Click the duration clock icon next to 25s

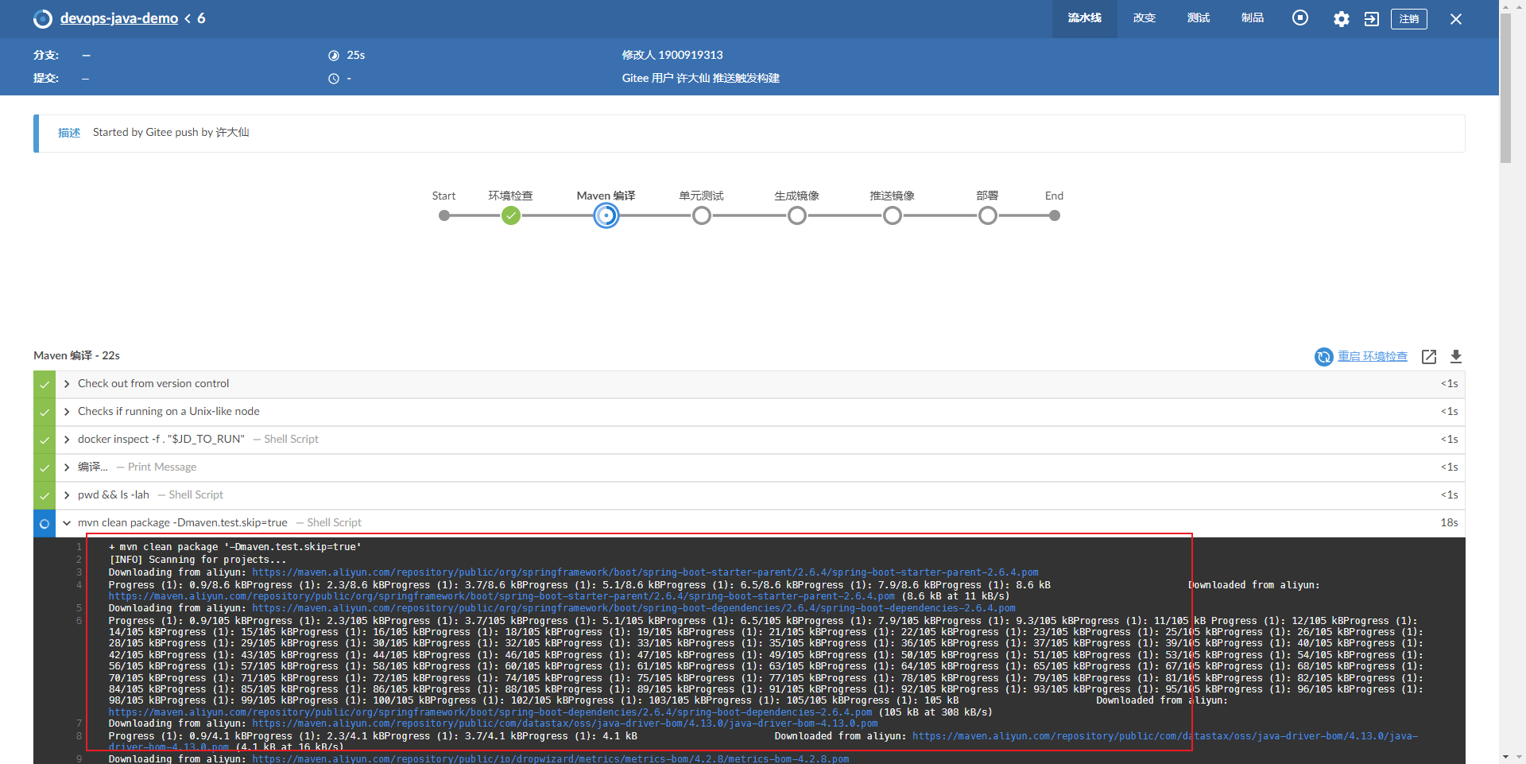point(334,56)
